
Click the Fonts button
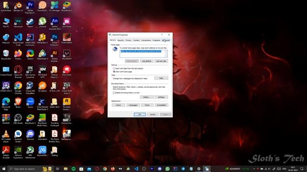coord(147,105)
